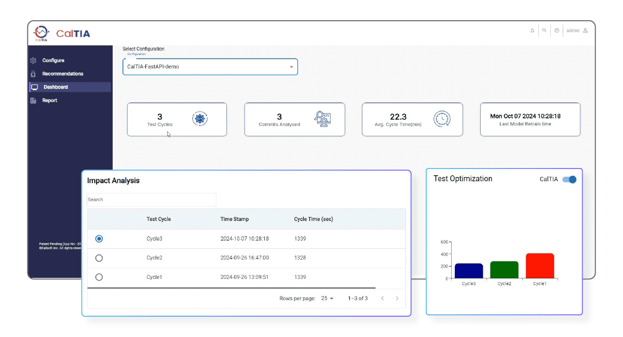This screenshot has height=337, width=623.
Task: Click the Test Cycles count card
Action: (177, 119)
